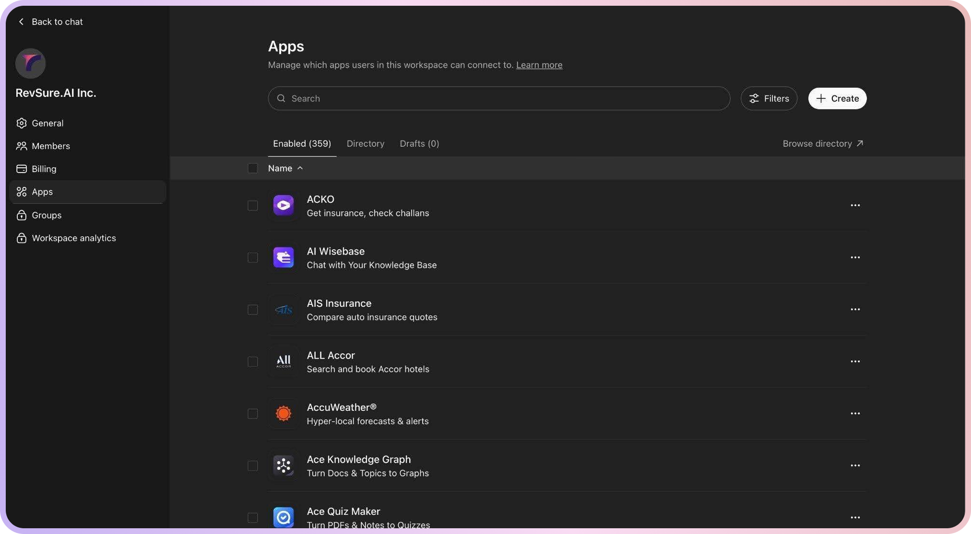Viewport: 971px width, 534px height.
Task: Click the ACKO app icon
Action: (284, 205)
